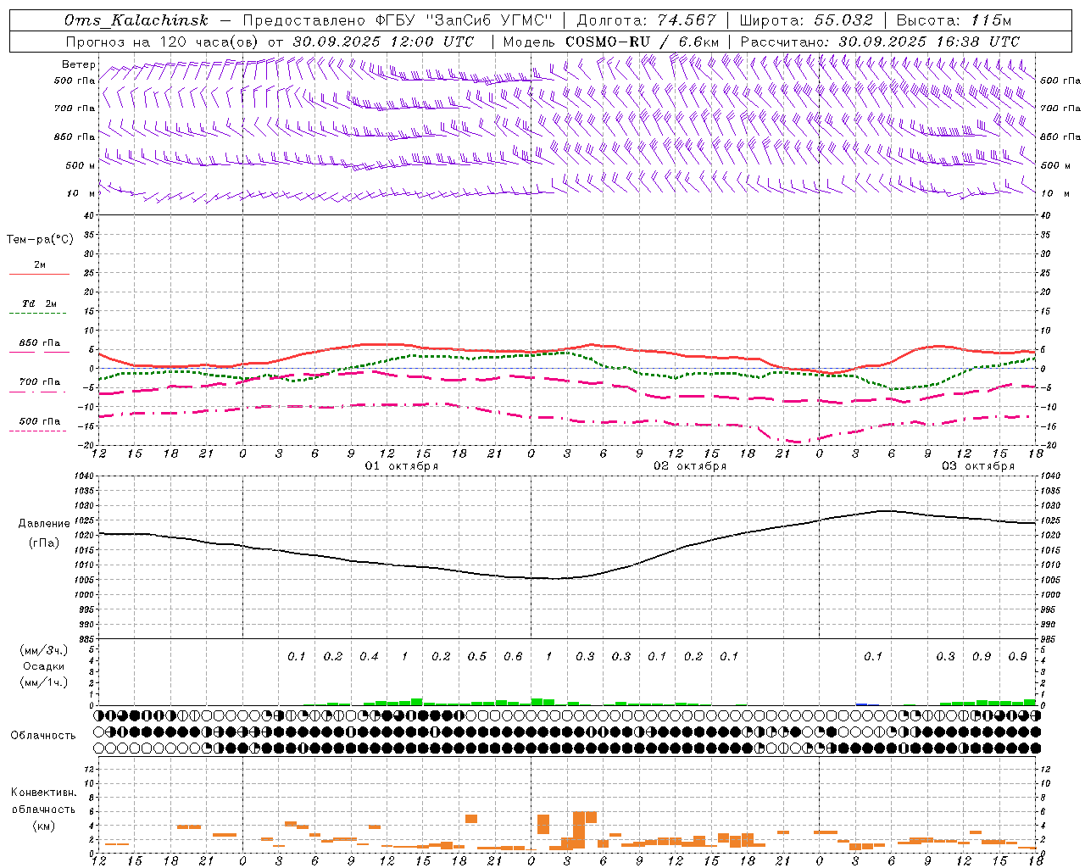Click the green dashed line sample under Td 2м

pos(37,314)
